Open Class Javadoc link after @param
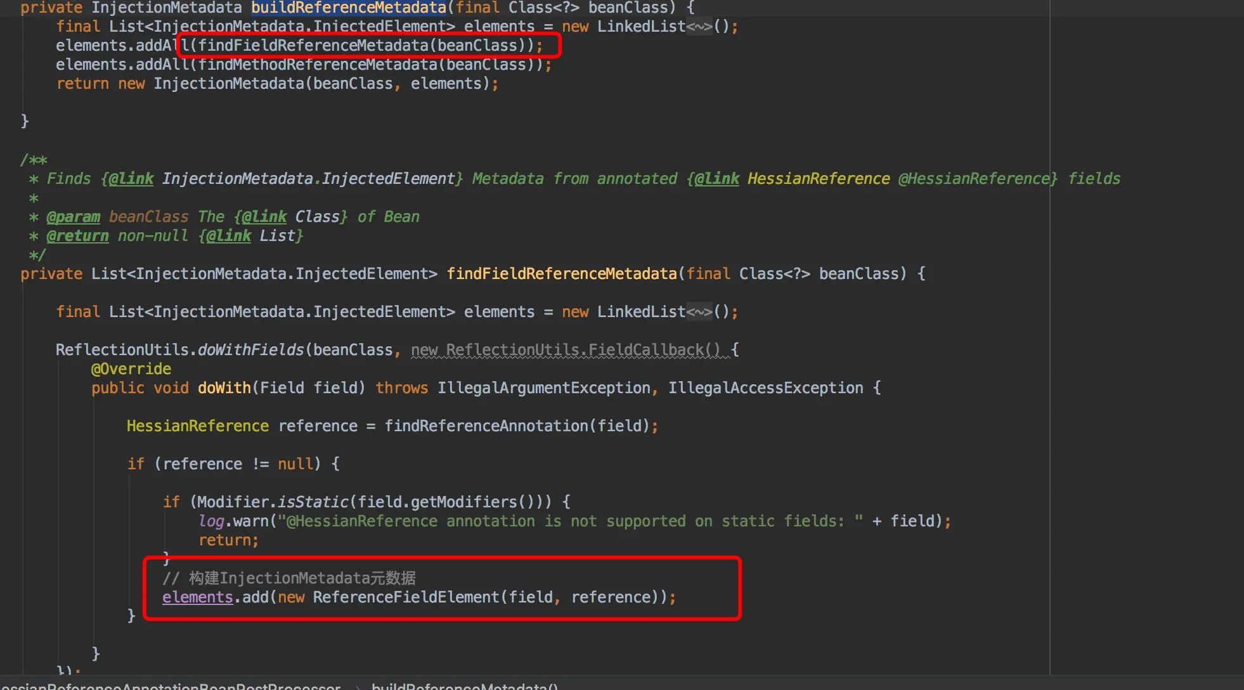The height and width of the screenshot is (690, 1244). [x=317, y=217]
